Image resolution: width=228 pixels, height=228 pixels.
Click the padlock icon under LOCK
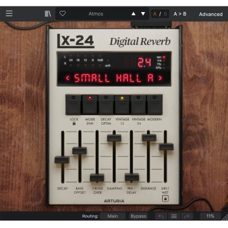[74, 123]
